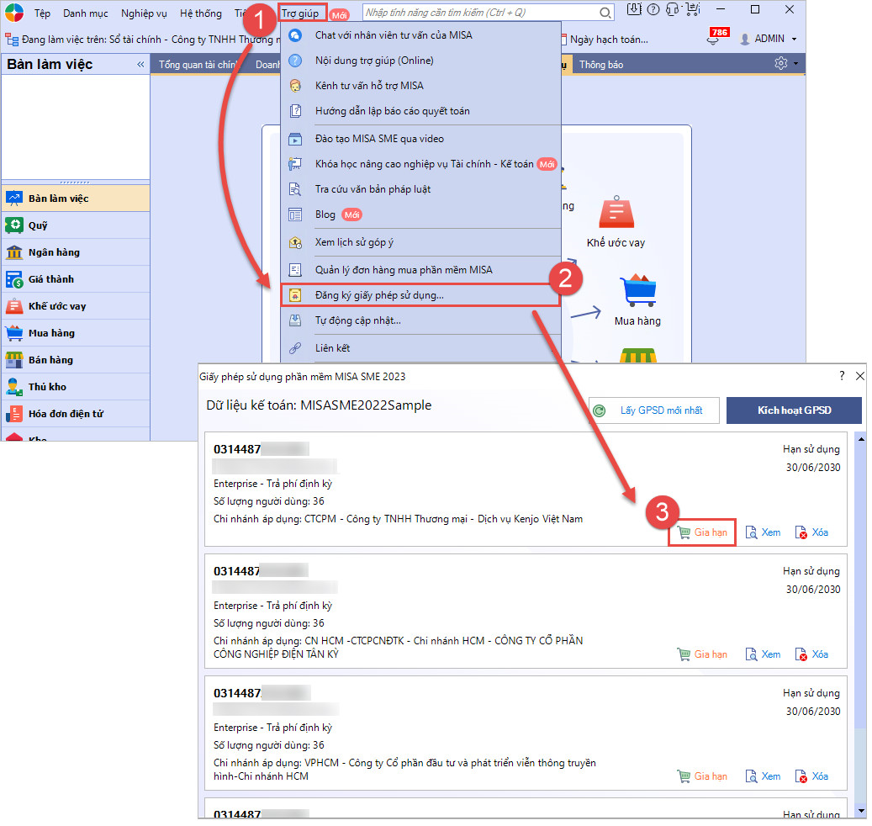Click the Kích hoạt GPSD button

794,410
